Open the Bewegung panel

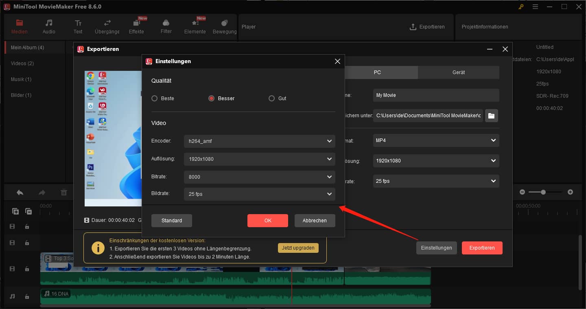[224, 26]
